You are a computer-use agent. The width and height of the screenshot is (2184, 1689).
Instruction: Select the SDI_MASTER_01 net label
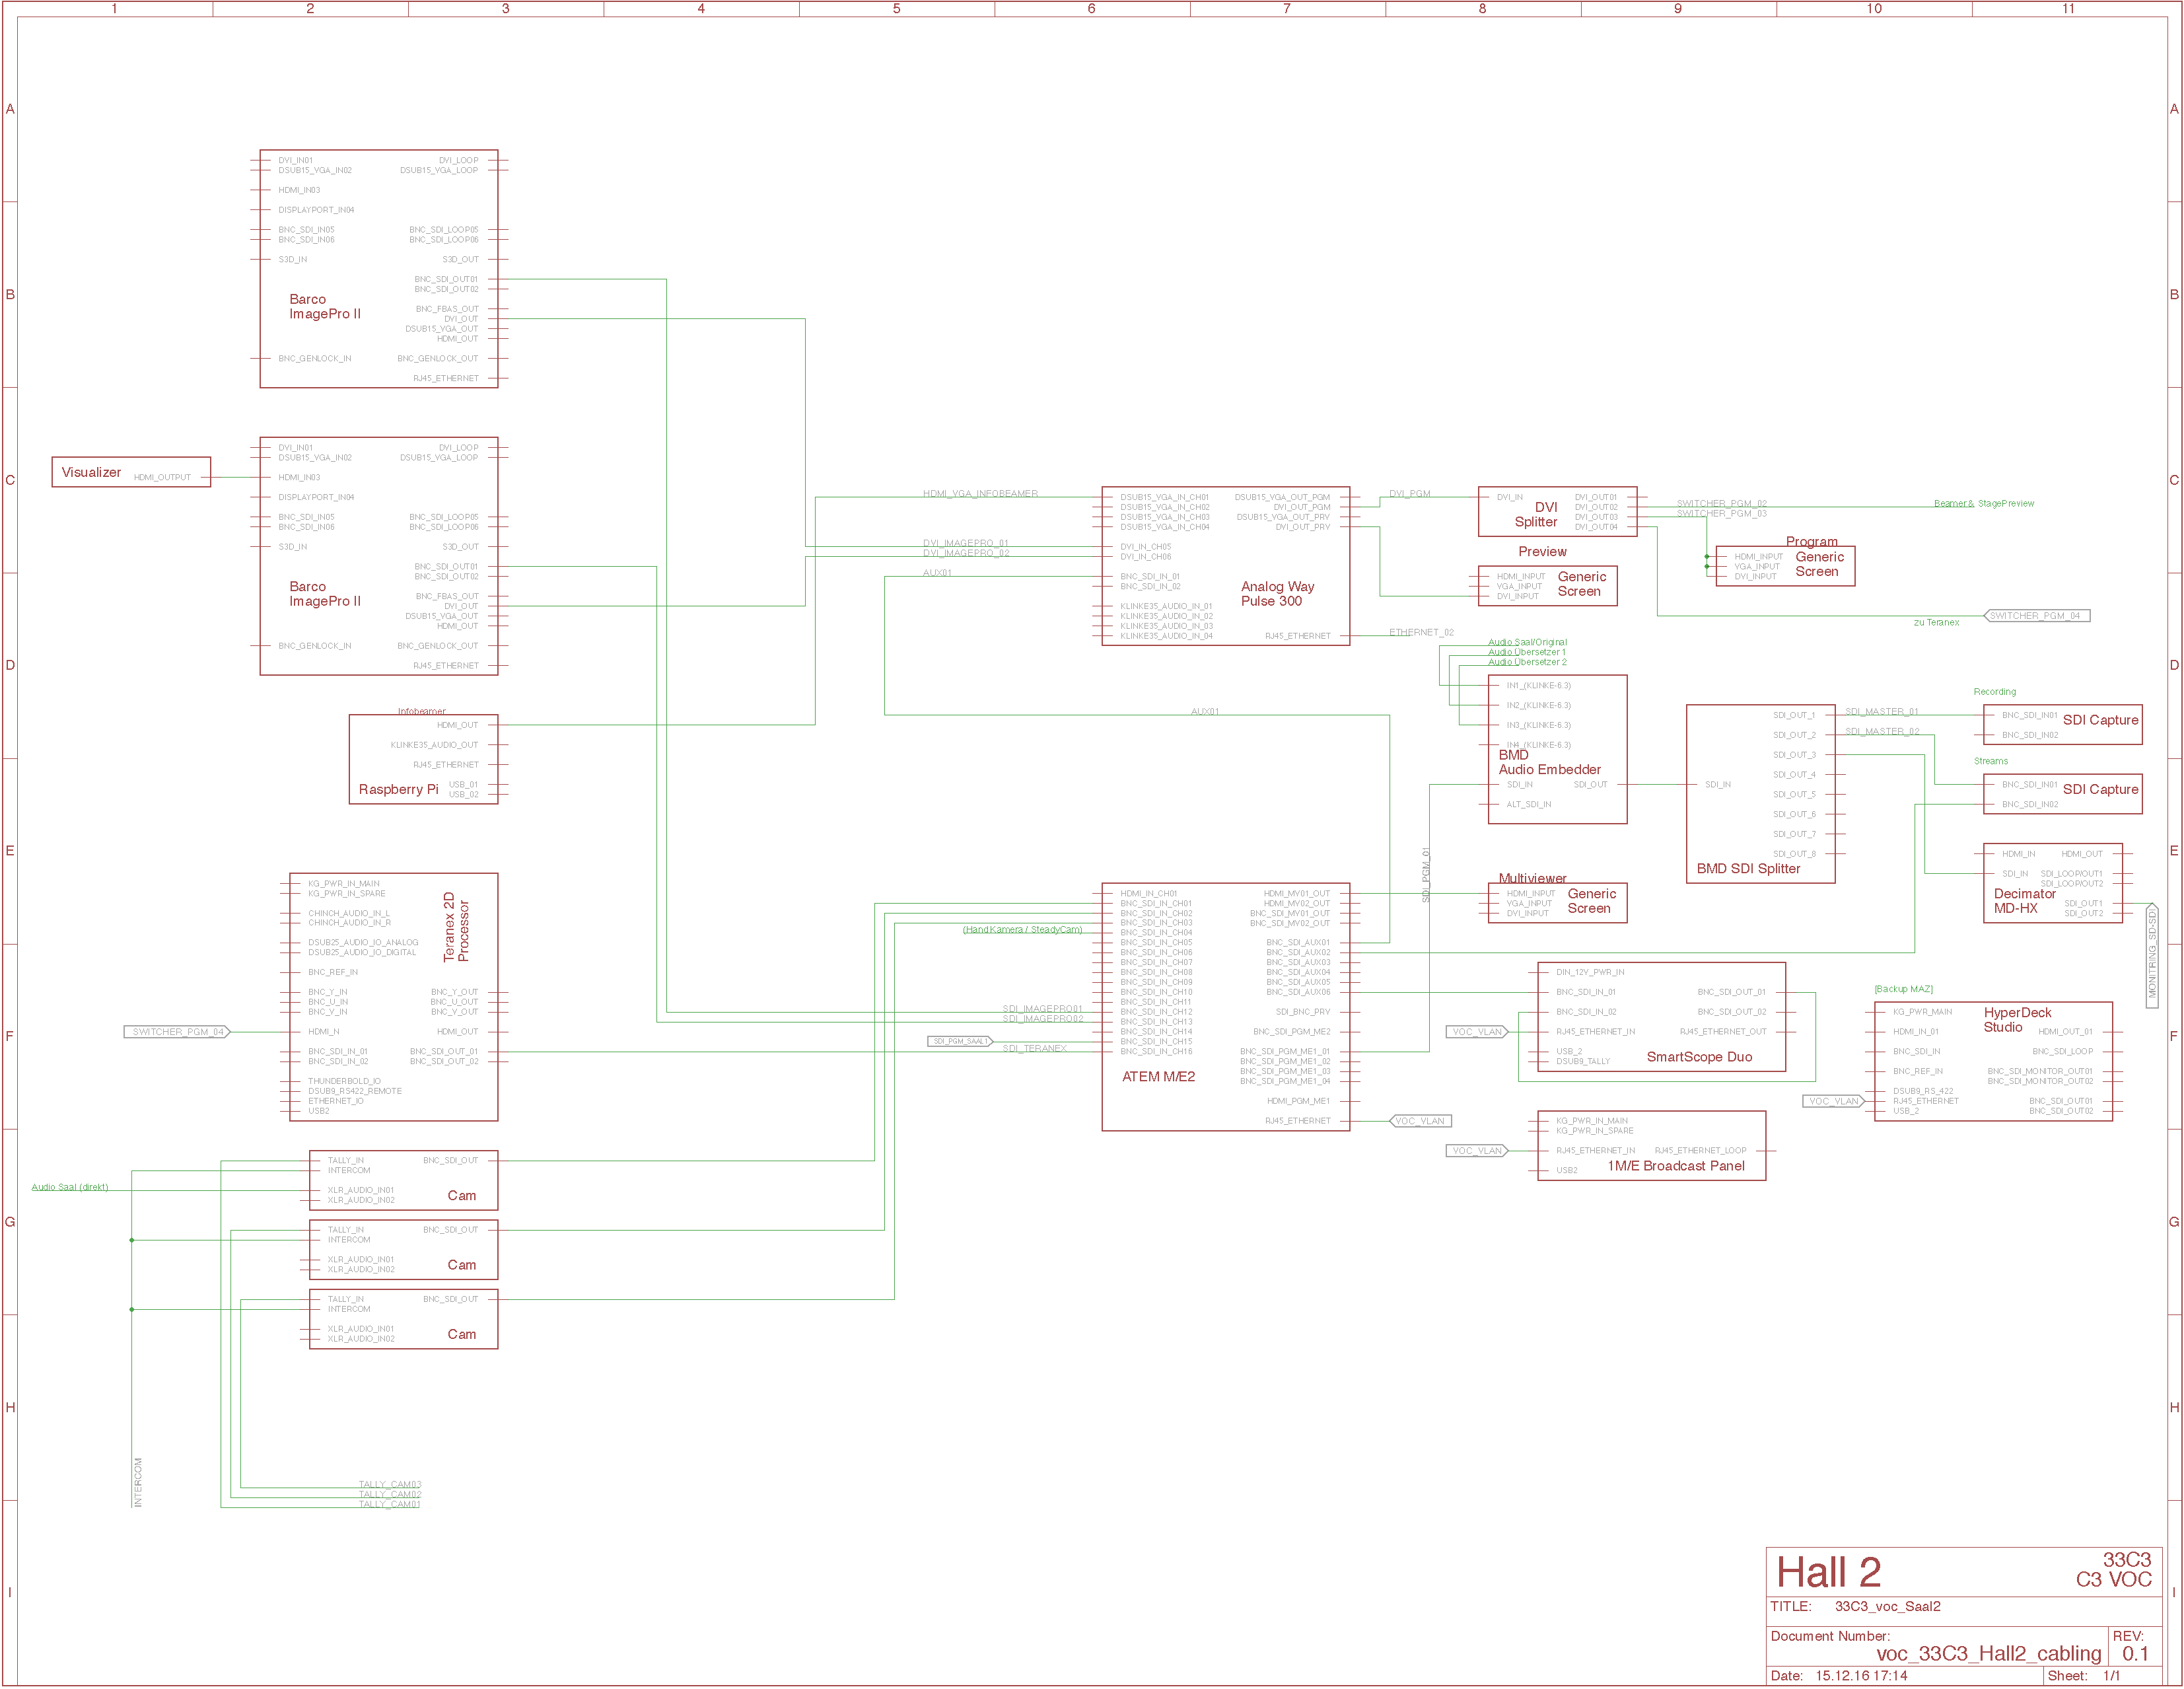click(x=1881, y=712)
